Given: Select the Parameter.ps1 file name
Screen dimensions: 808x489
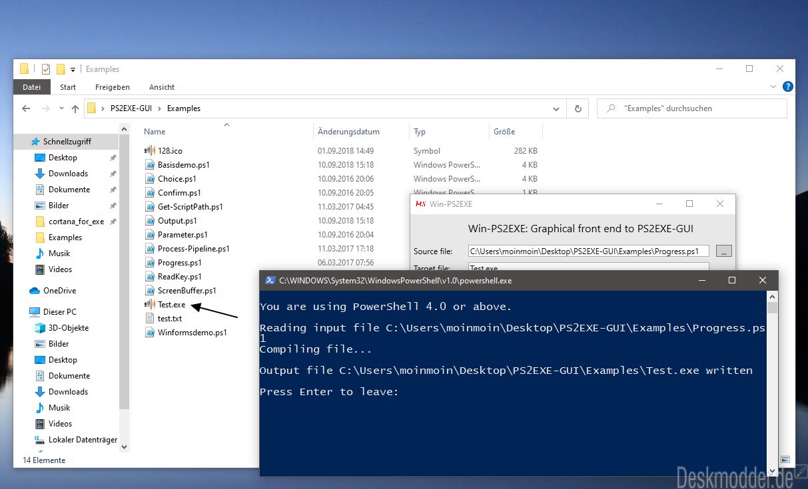Looking at the screenshot, I should tap(183, 235).
